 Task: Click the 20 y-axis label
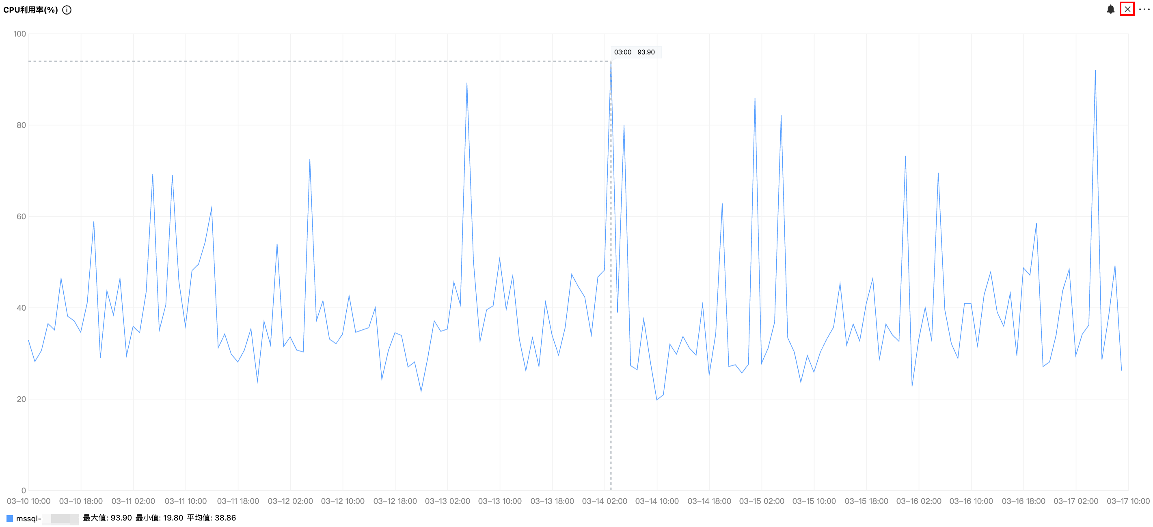coord(21,399)
